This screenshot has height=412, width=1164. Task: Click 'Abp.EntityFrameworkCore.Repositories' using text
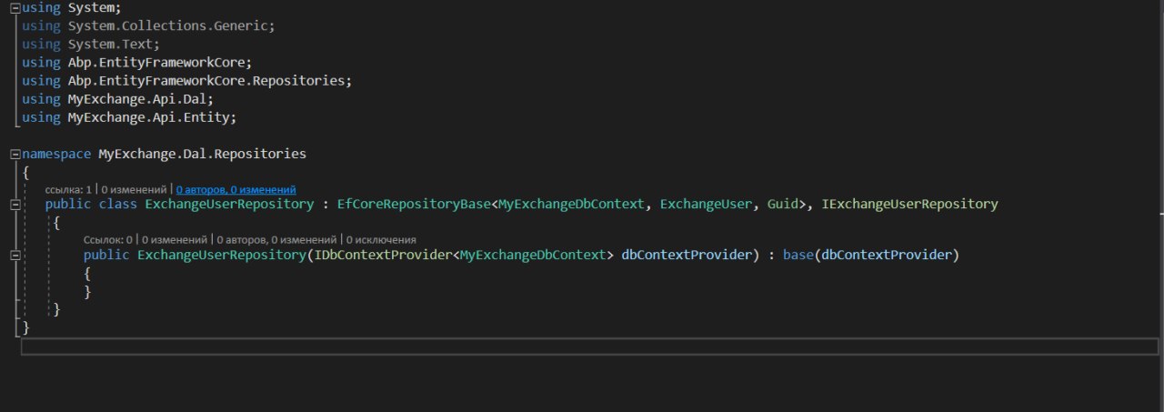pyautogui.click(x=206, y=81)
